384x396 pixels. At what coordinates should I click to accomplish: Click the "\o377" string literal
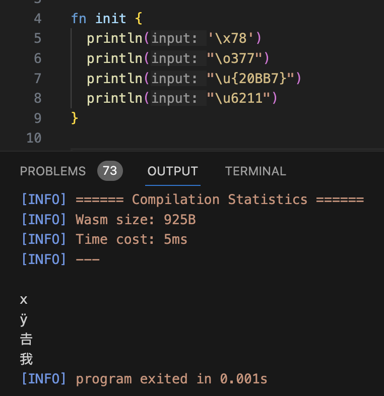pyautogui.click(x=235, y=58)
